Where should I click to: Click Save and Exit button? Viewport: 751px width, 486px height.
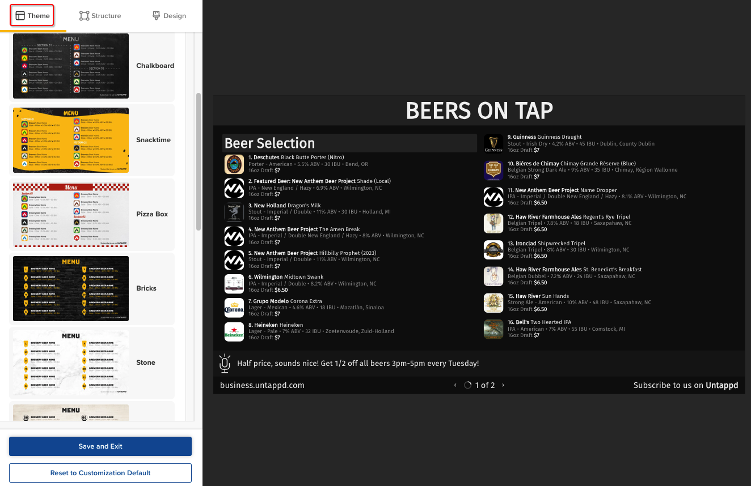point(100,446)
